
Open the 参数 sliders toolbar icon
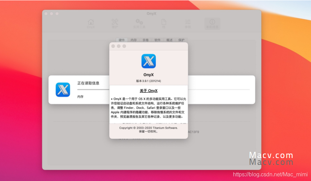pos(188,24)
